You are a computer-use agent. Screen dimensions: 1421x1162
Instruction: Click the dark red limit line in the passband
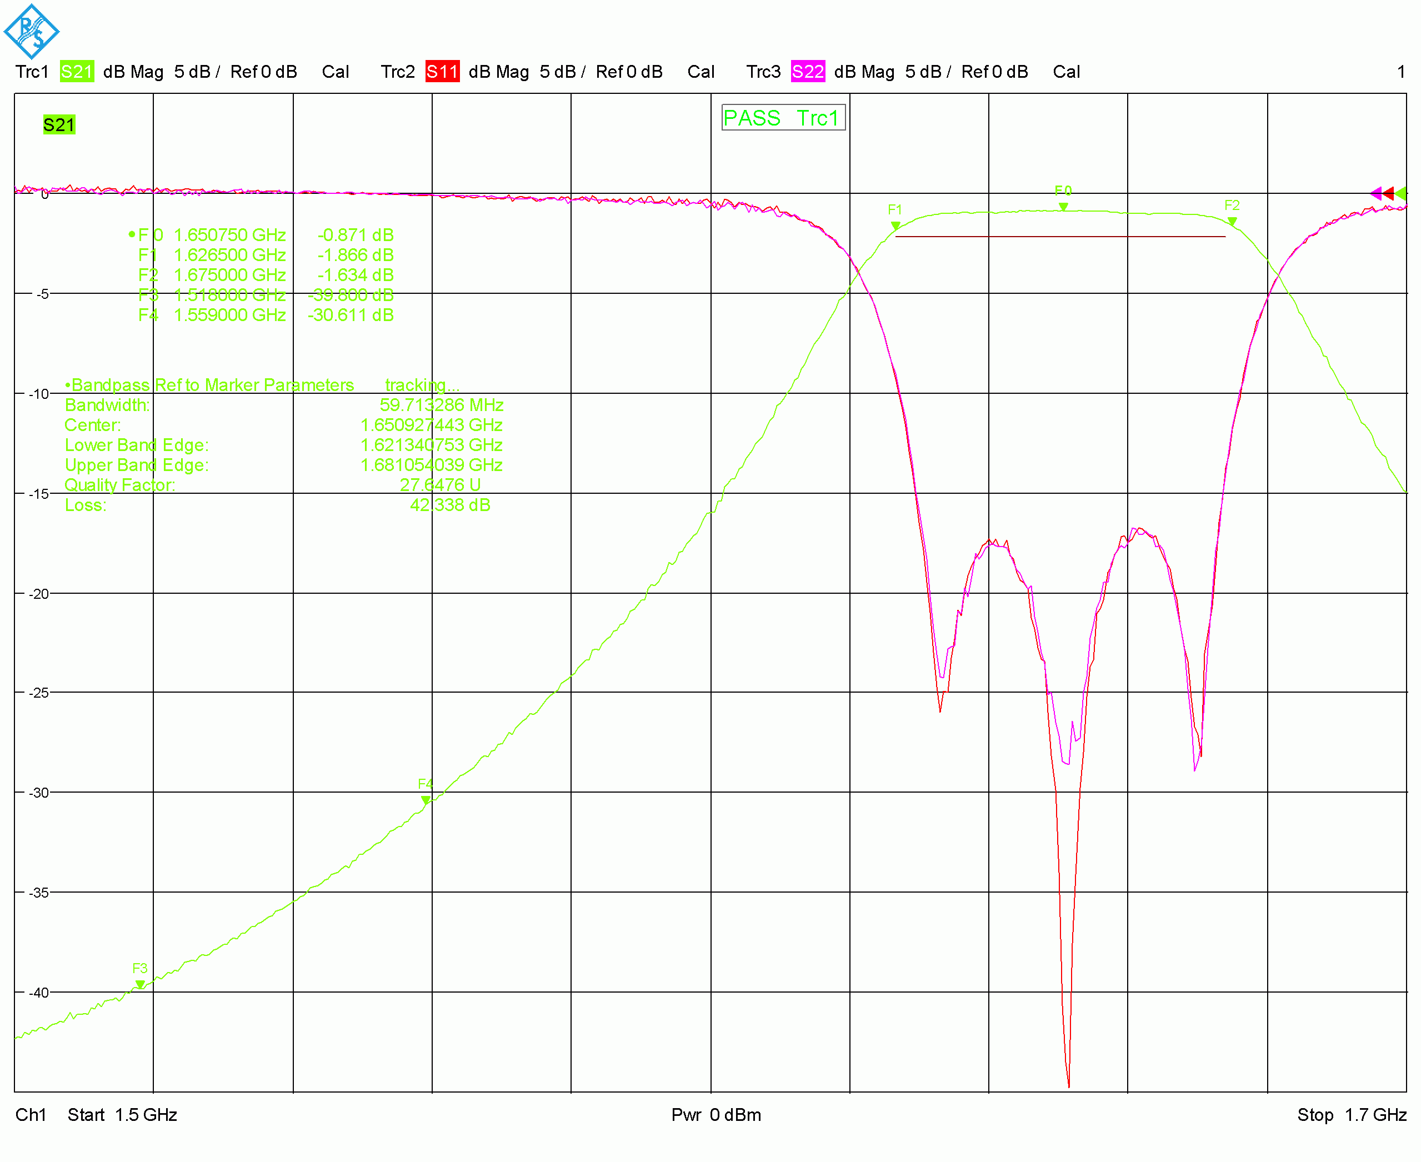1060,236
